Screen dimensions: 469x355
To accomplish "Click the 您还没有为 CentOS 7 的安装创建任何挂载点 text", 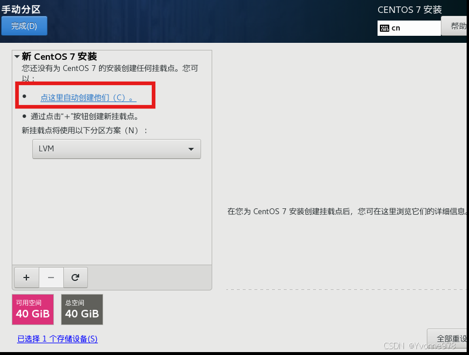I will click(110, 73).
